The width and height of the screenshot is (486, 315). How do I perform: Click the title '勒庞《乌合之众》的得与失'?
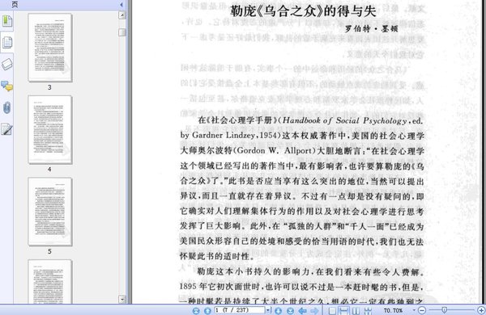tap(303, 11)
